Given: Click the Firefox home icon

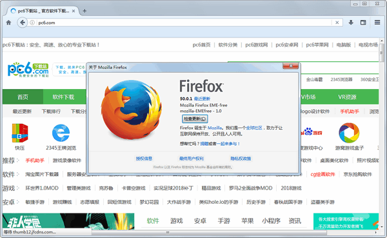Looking at the screenshot, I should point(8,23).
